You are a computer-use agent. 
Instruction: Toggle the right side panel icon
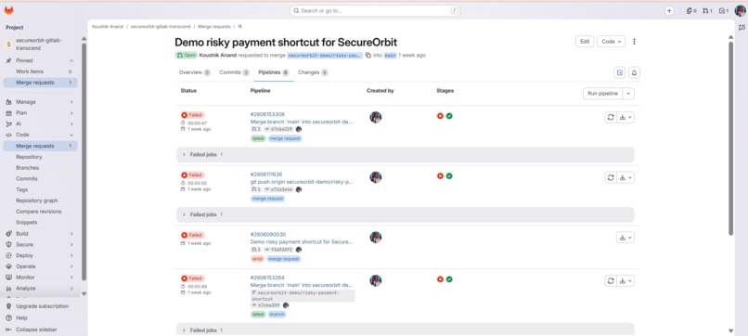pyautogui.click(x=742, y=28)
